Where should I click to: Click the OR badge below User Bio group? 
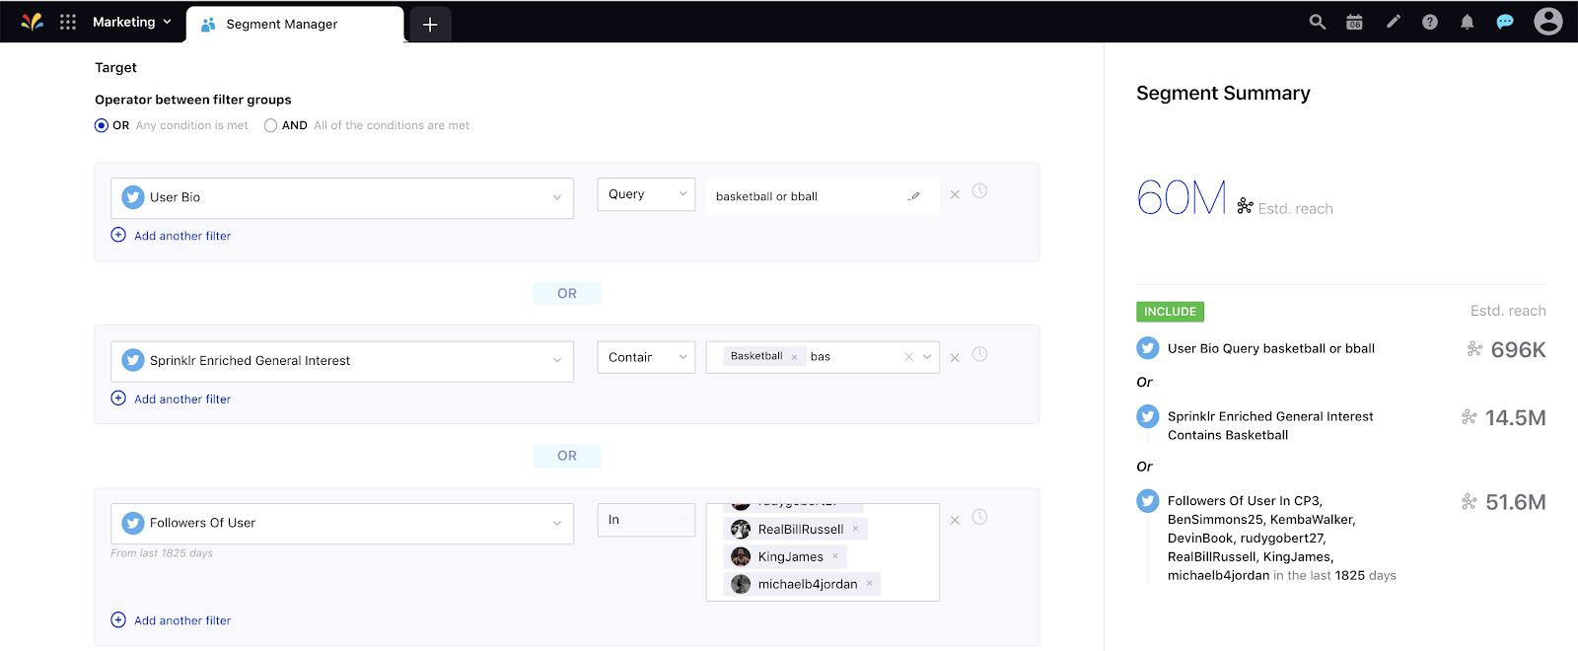tap(567, 293)
